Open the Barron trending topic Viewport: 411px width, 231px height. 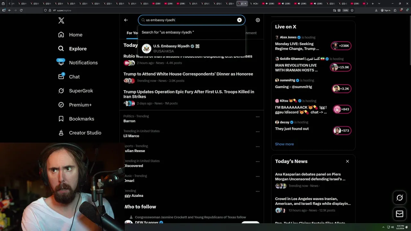pyautogui.click(x=129, y=121)
